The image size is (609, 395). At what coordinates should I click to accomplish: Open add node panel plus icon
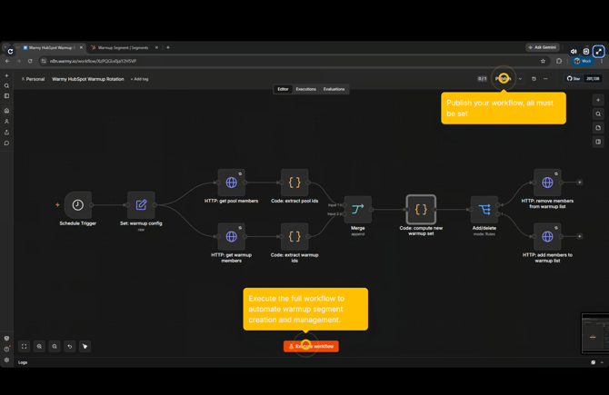coord(598,100)
